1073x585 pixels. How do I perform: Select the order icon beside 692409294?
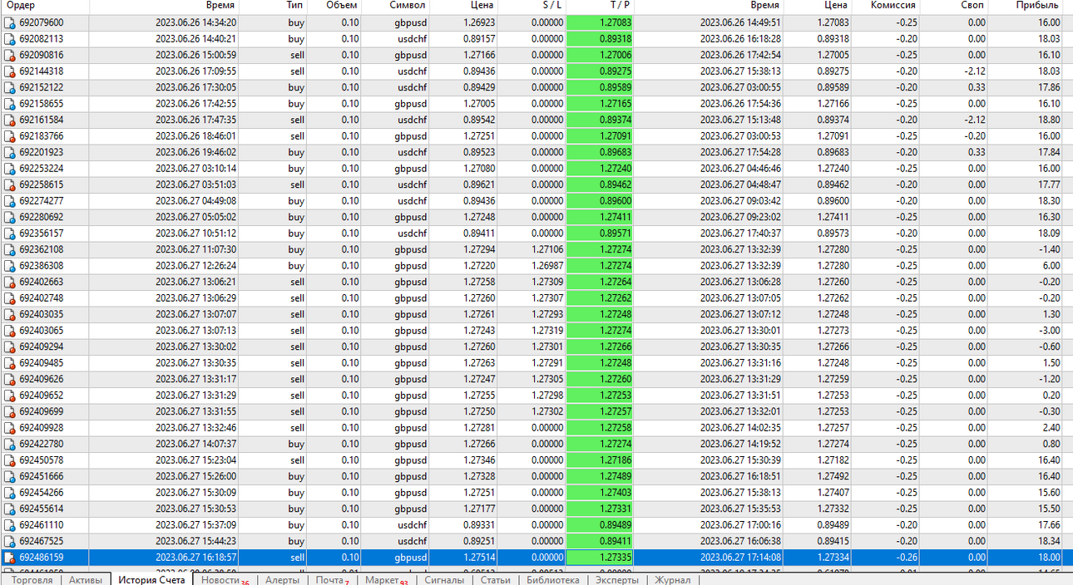10,347
